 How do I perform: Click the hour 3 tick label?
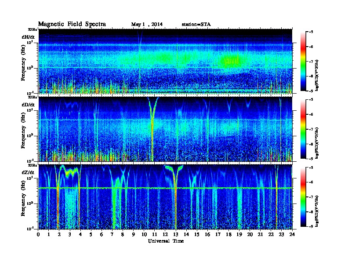(70, 234)
